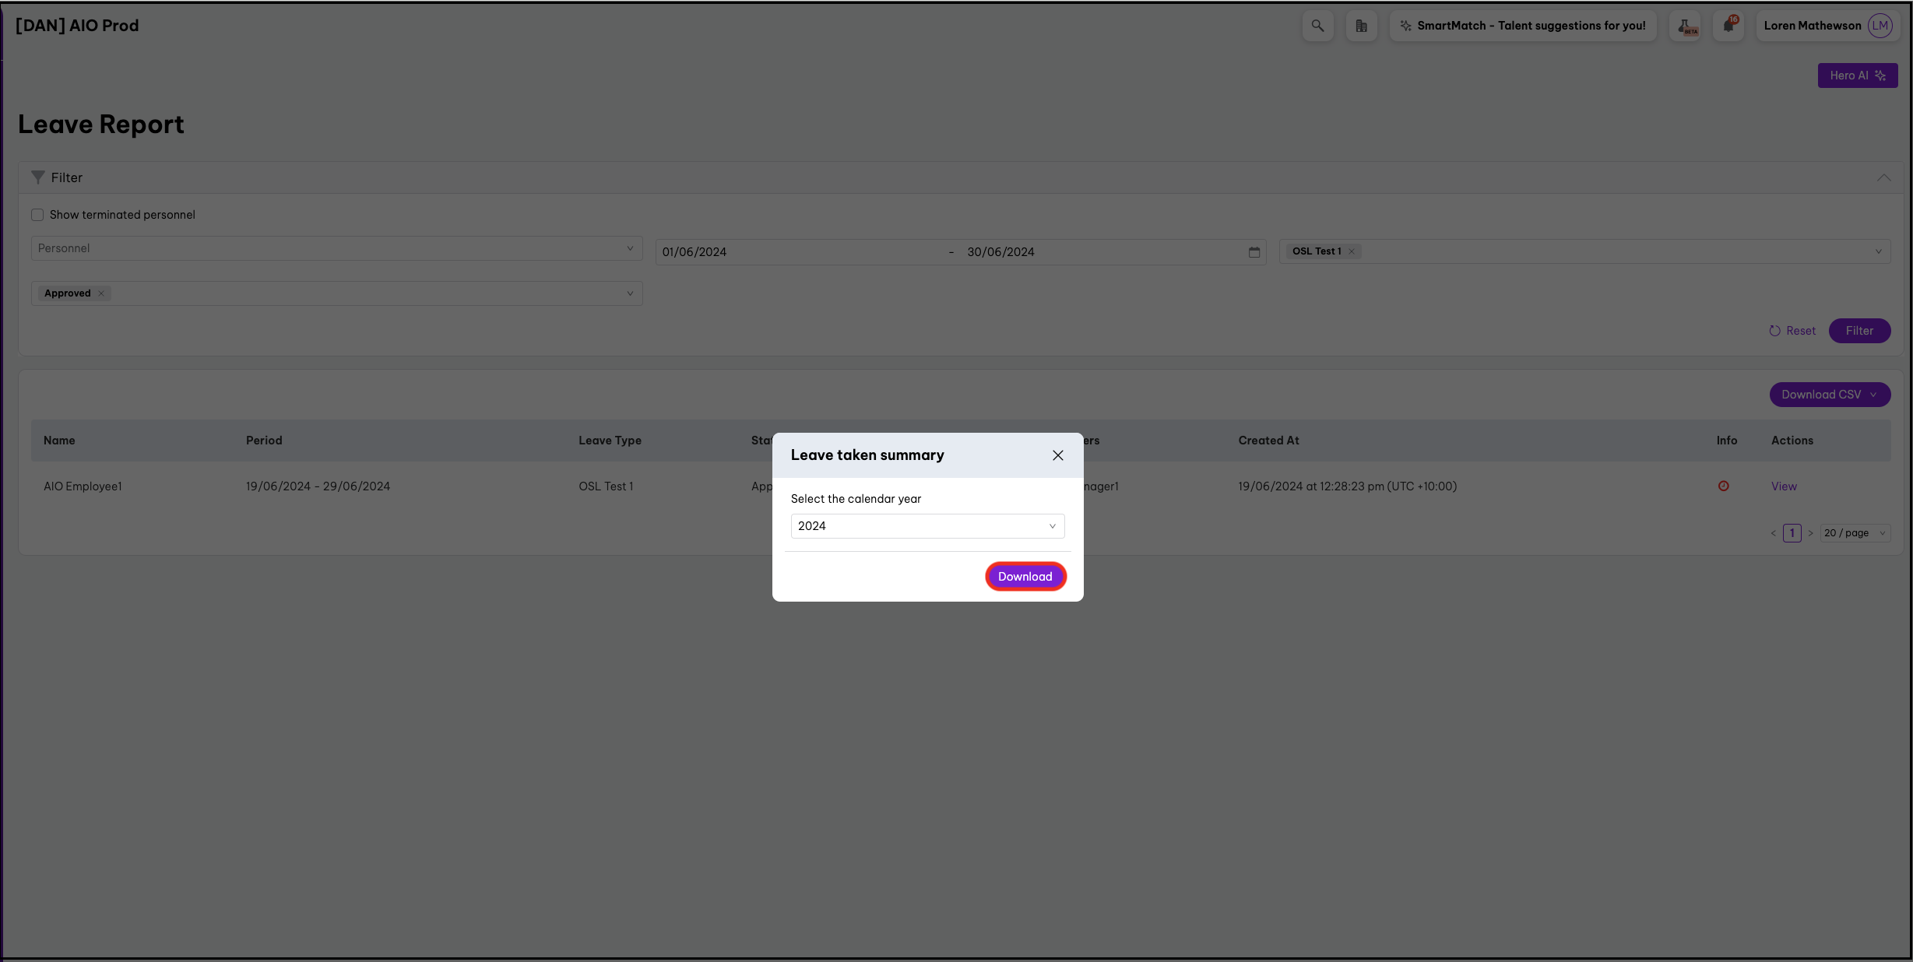Click the search magnifier icon in header

[1317, 26]
